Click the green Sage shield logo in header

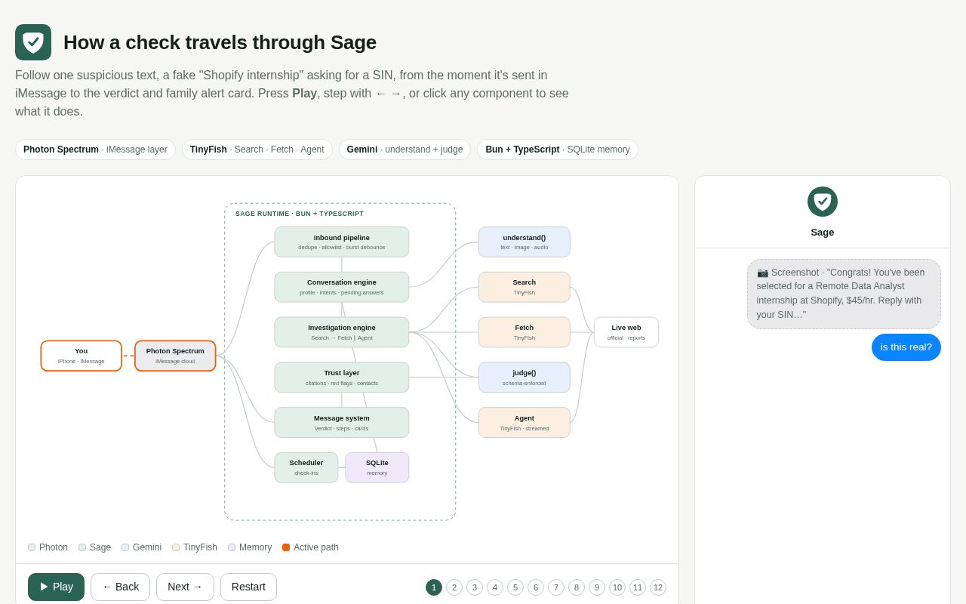click(33, 42)
